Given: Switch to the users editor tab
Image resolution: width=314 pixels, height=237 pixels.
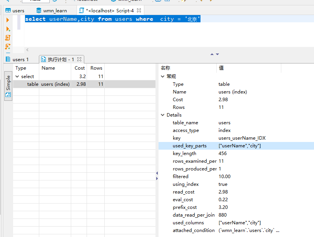Looking at the screenshot, I should [15, 11].
